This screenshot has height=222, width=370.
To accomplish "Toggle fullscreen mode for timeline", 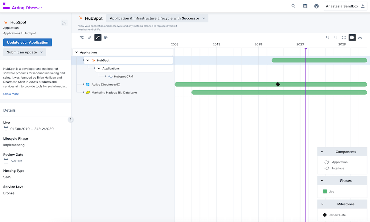I will tap(344, 38).
